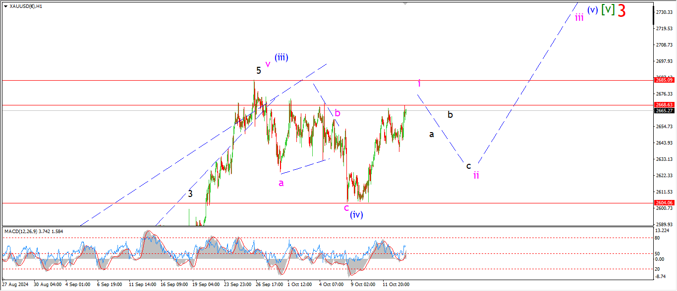This screenshot has width=677, height=291.
Task: Select the red 2668.63 price level tag
Action: coord(664,105)
